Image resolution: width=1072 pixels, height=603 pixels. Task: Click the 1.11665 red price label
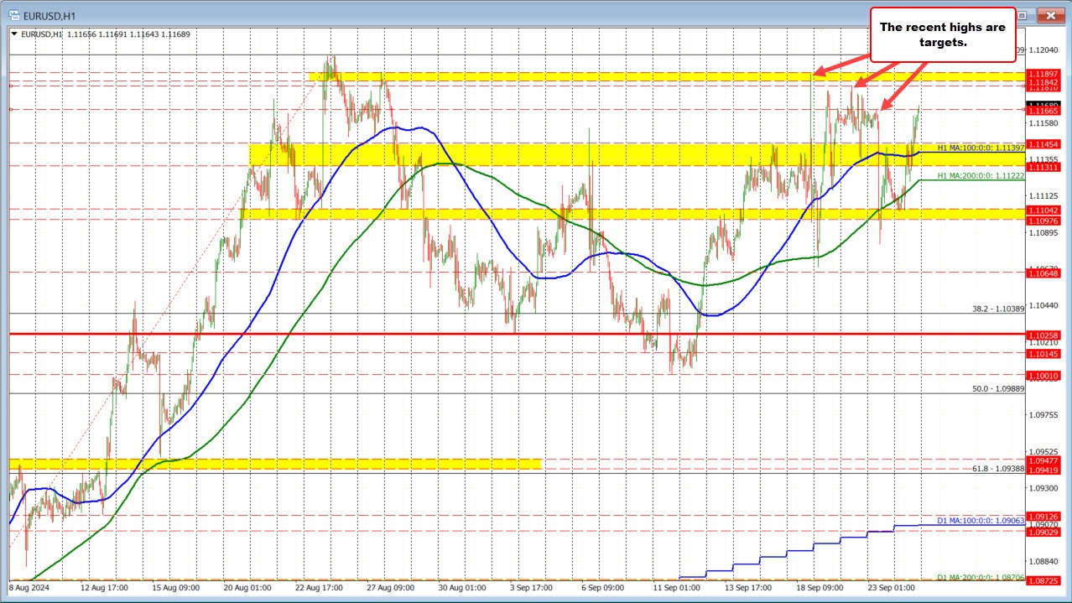click(x=1043, y=110)
